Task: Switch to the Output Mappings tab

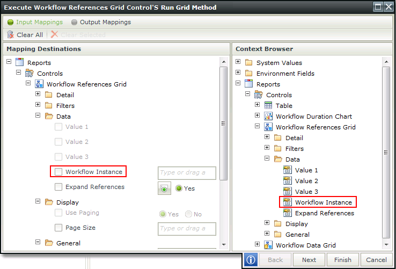Action: (x=101, y=22)
